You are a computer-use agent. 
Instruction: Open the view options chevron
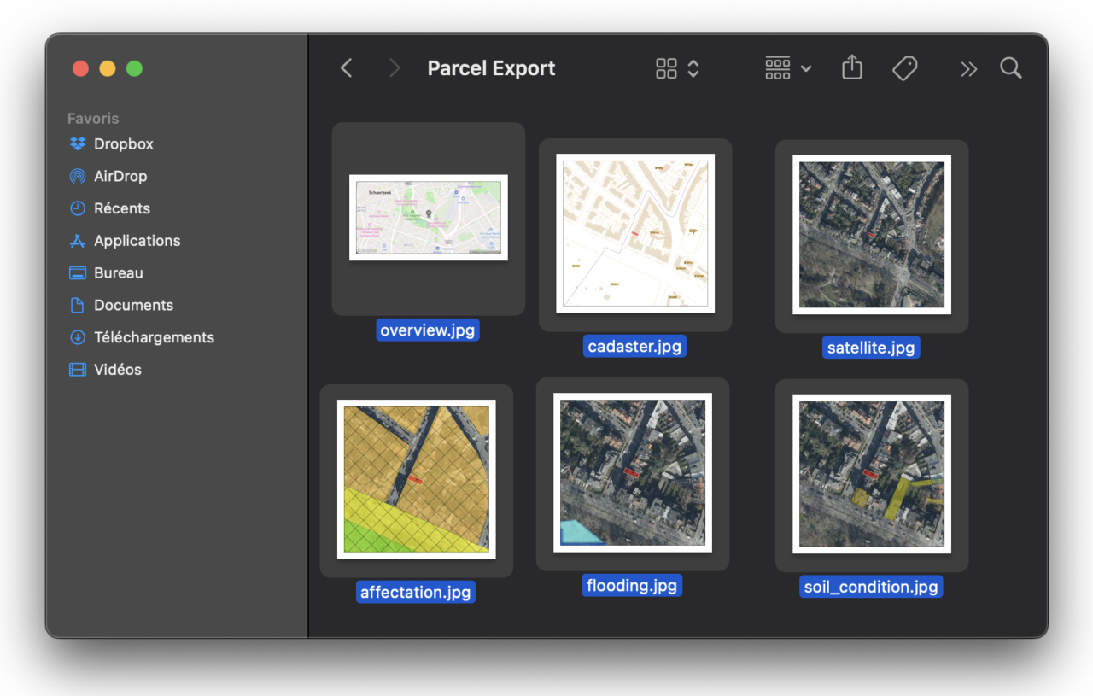point(692,67)
